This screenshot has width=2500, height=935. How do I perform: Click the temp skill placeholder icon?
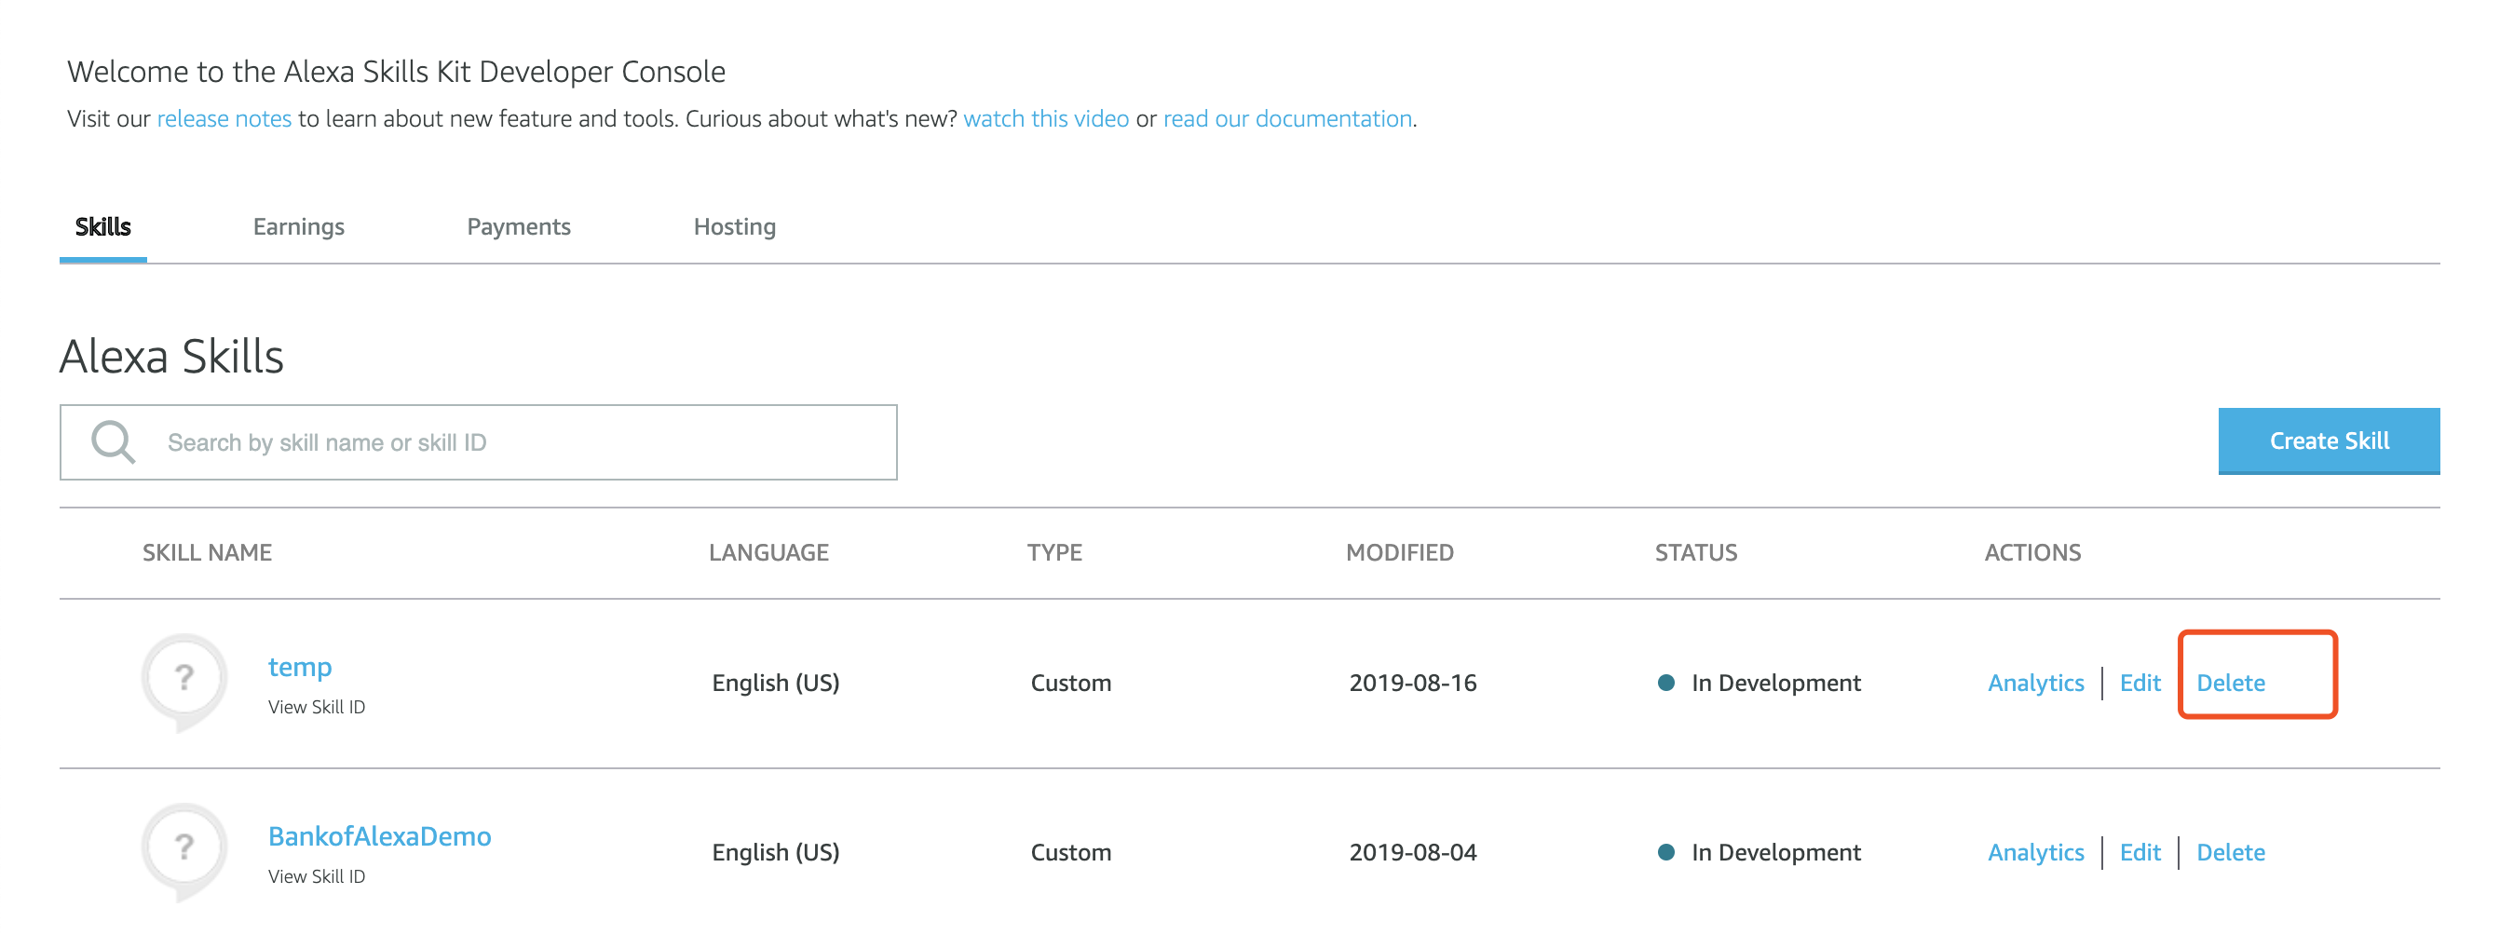click(x=184, y=682)
